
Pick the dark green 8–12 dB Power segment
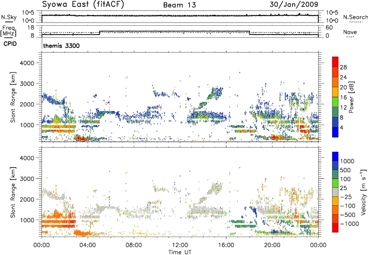tap(335, 112)
